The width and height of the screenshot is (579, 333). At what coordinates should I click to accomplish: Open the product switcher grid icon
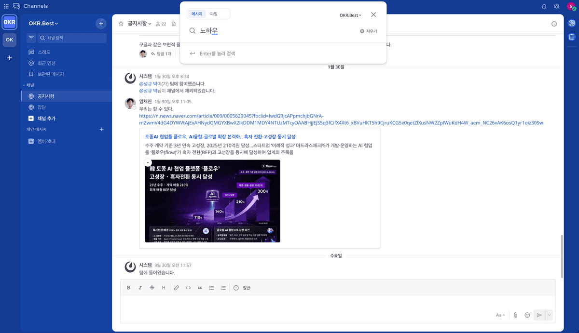pyautogui.click(x=6, y=6)
